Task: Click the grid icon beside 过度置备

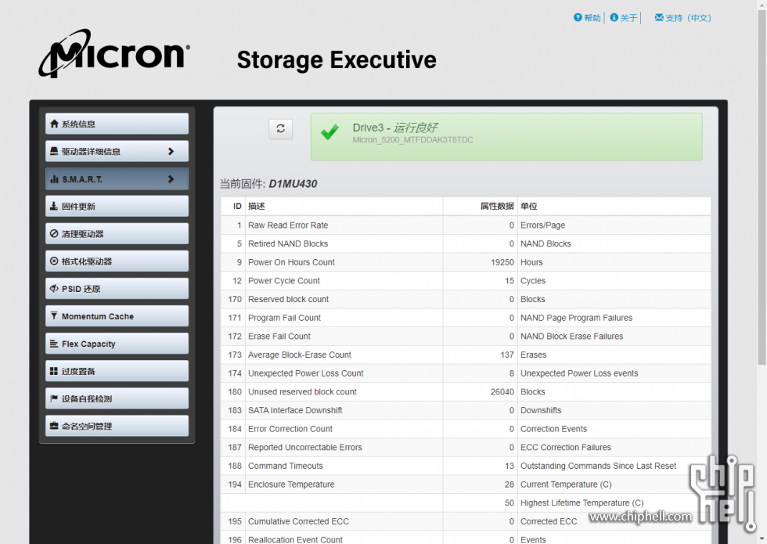Action: (54, 371)
